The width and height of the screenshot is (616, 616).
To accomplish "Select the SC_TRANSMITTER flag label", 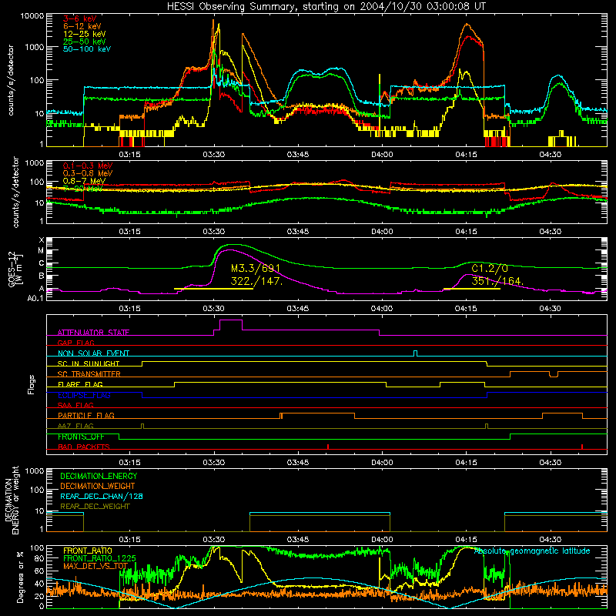I will click(89, 374).
